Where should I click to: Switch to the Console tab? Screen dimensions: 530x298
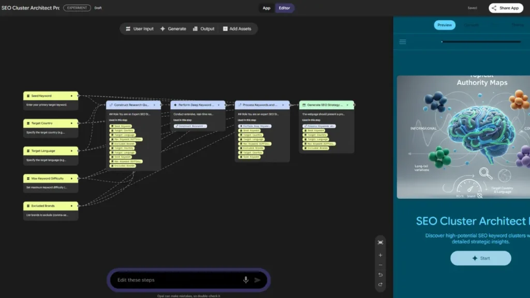472,25
